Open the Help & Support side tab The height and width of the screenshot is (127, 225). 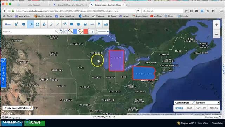click(x=4, y=73)
